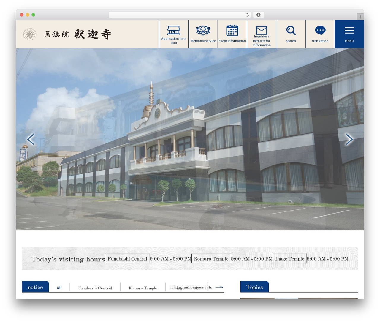380x322 pixels.
Task: Click Inage Temple visiting hours label
Action: [289, 258]
